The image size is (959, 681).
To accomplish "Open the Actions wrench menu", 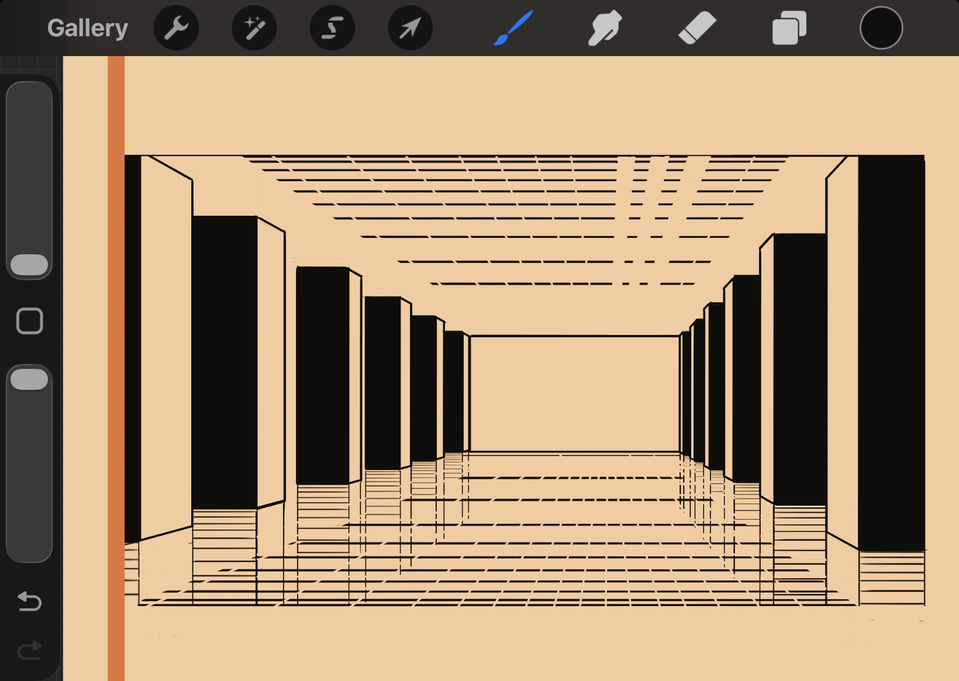I will tap(176, 28).
